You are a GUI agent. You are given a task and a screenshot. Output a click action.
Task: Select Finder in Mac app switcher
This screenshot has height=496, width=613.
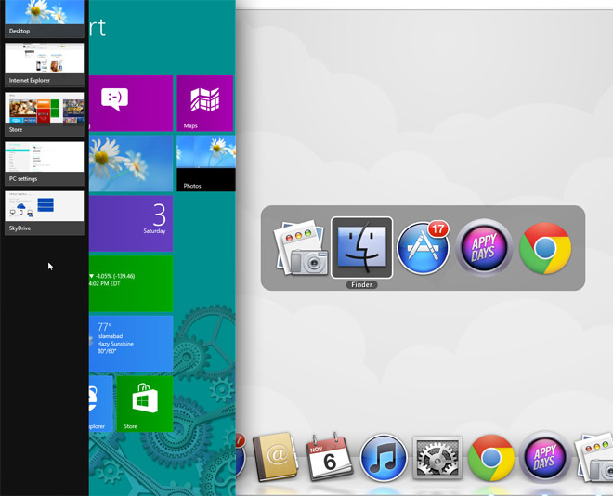tap(361, 248)
